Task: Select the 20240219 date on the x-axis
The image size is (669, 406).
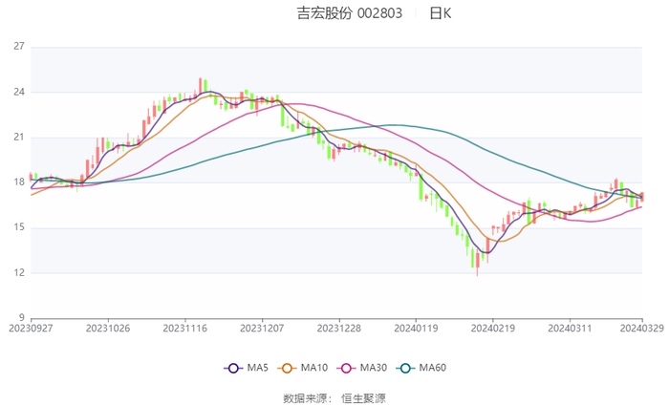Action: click(x=492, y=328)
